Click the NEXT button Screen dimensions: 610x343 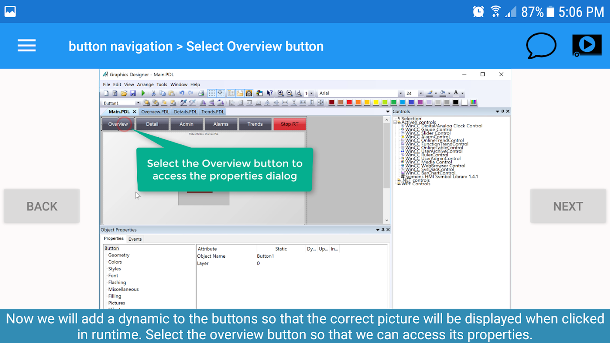click(568, 206)
